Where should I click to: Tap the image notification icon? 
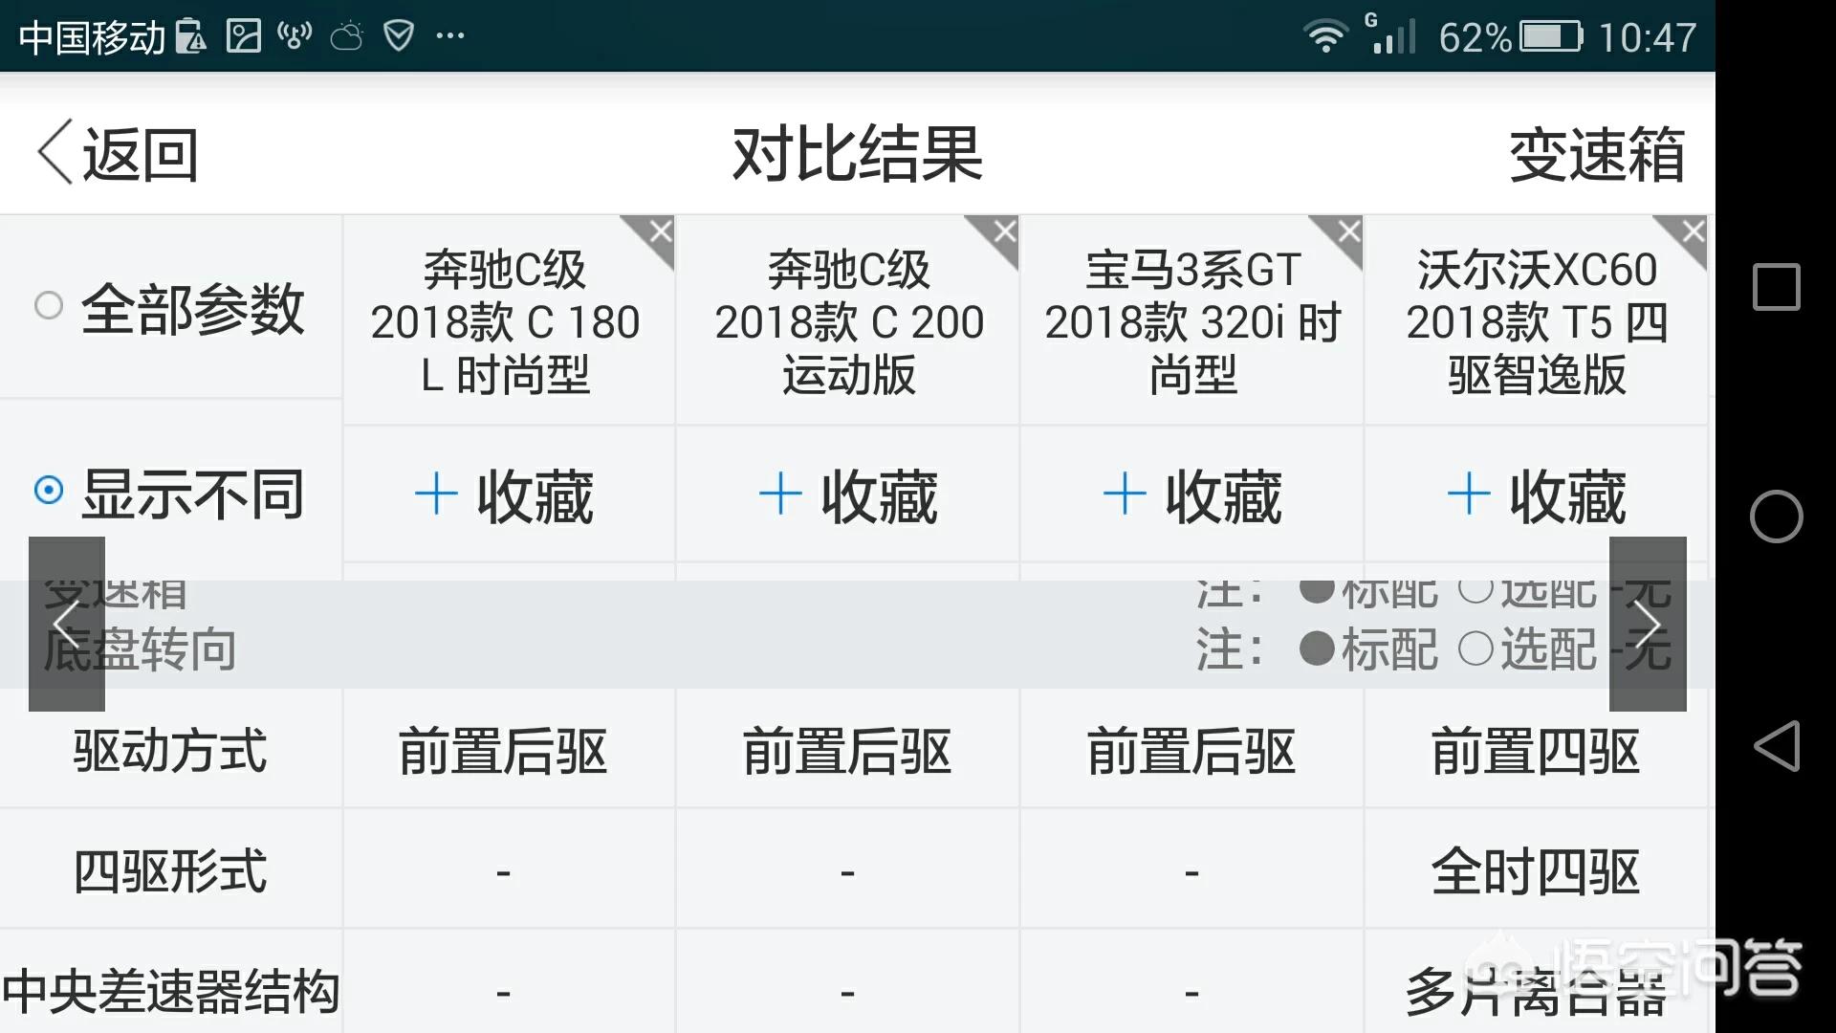[x=243, y=36]
